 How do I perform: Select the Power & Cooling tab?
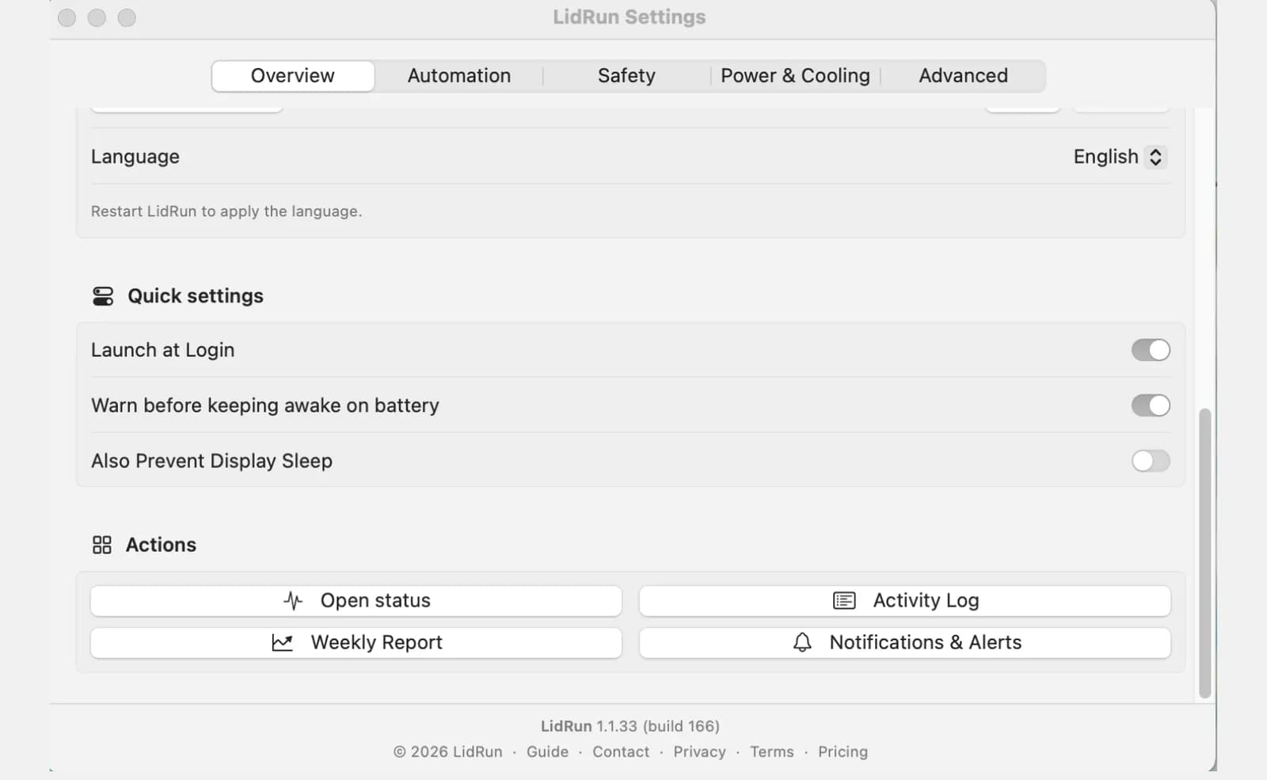(x=795, y=76)
